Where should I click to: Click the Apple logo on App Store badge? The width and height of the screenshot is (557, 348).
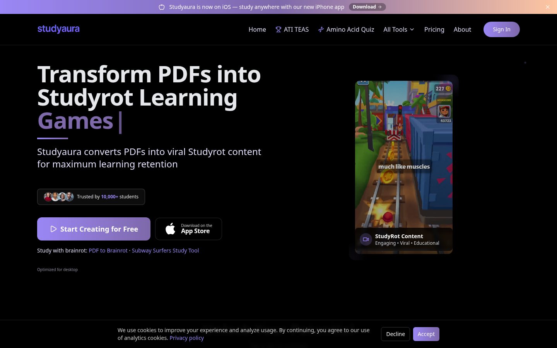pos(170,229)
